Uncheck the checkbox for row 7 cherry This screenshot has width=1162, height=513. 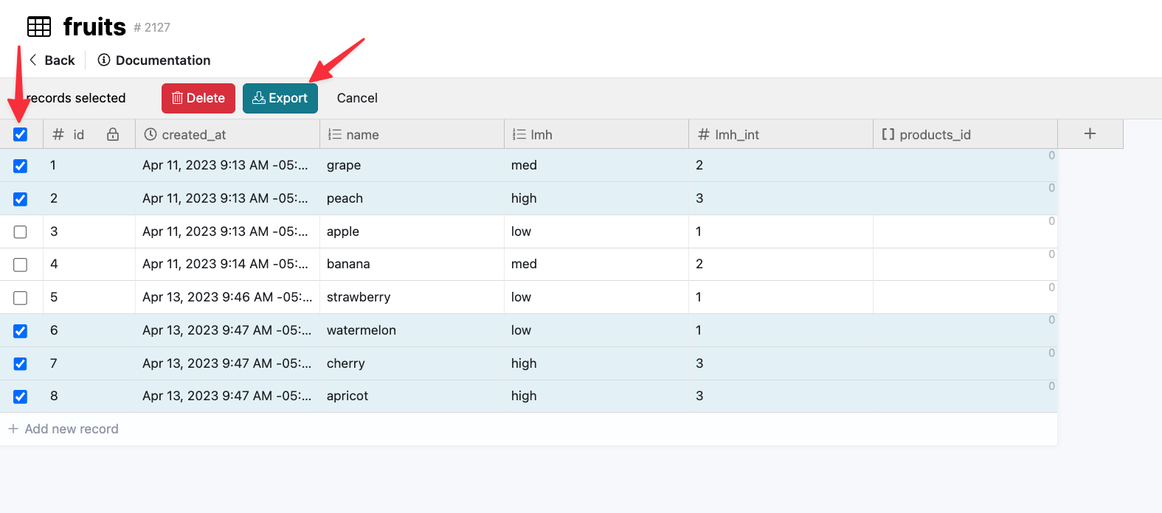pyautogui.click(x=20, y=364)
